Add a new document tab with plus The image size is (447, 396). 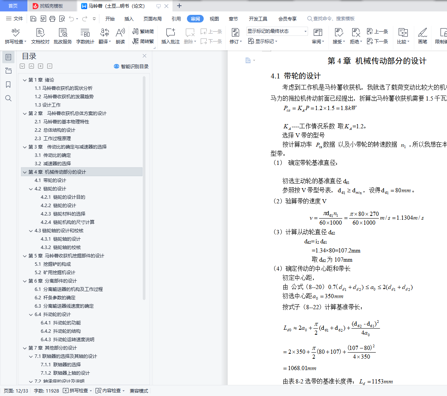tap(179, 6)
